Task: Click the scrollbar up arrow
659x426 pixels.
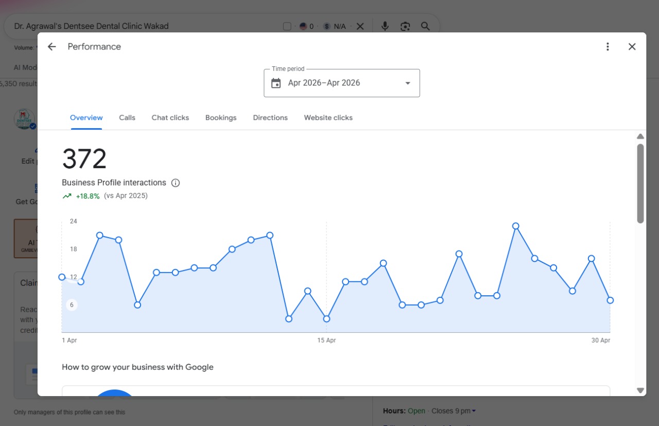Action: click(x=640, y=136)
